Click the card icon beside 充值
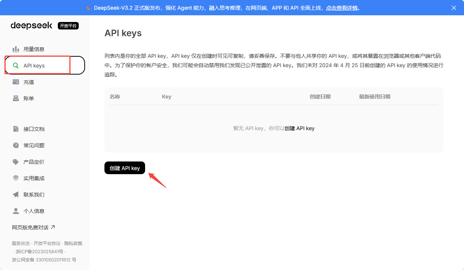Viewport: 464px width, 270px height. click(x=16, y=82)
